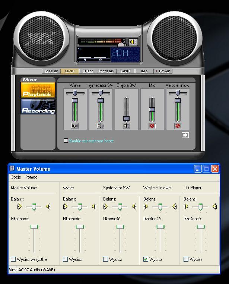Viewport: 229px width, 284px height.
Task: Open the Pomoc menu
Action: pos(31,177)
